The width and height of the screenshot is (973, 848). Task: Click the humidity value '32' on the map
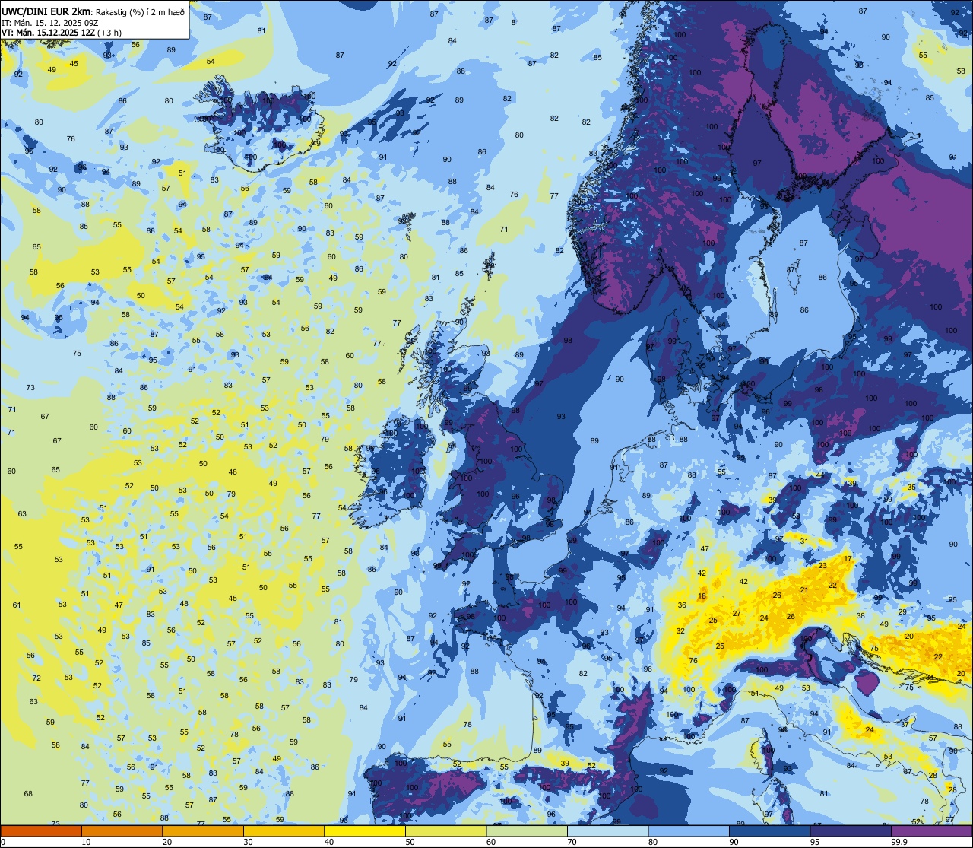pos(680,631)
